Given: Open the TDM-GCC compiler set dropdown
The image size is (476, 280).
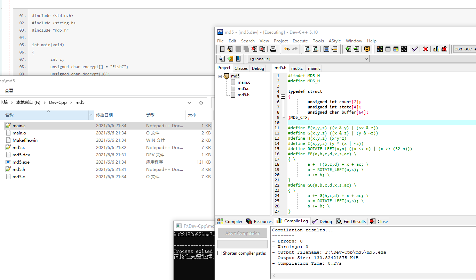Looking at the screenshot, I should 465,49.
